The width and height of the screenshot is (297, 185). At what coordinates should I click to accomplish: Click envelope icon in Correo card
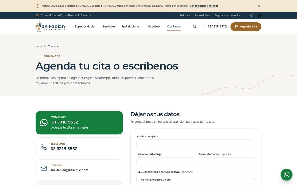(44, 168)
